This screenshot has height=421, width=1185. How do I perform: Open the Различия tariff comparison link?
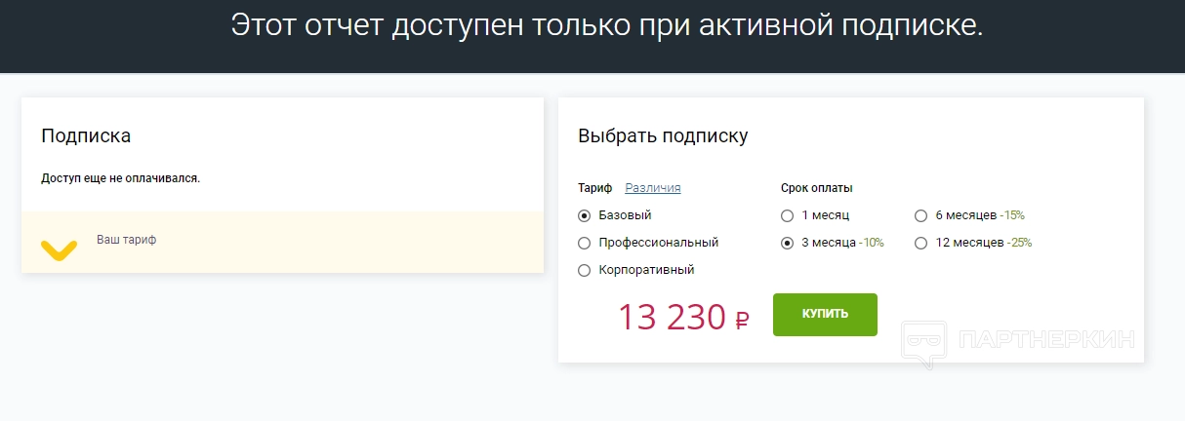point(652,188)
